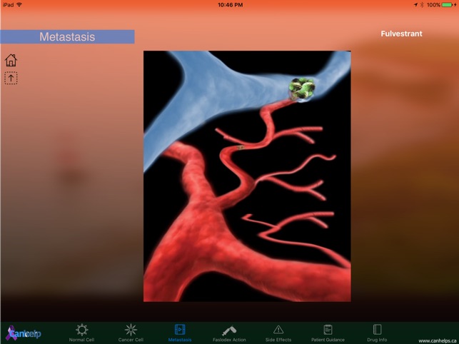Tap the battery indicator in status bar

click(448, 5)
